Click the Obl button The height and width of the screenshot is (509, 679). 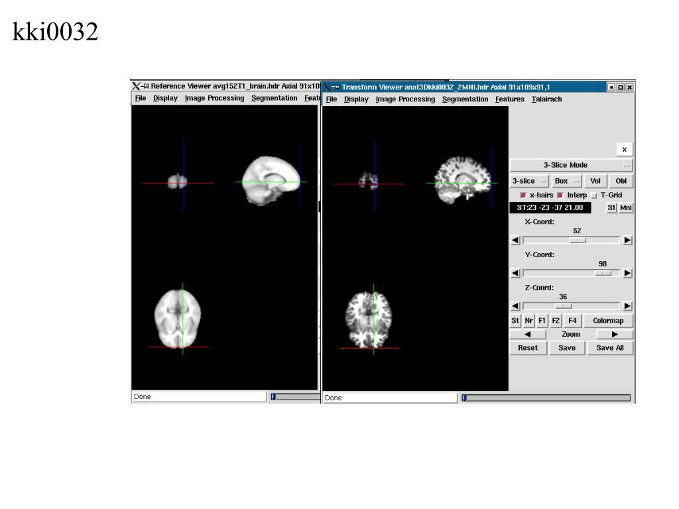621,181
